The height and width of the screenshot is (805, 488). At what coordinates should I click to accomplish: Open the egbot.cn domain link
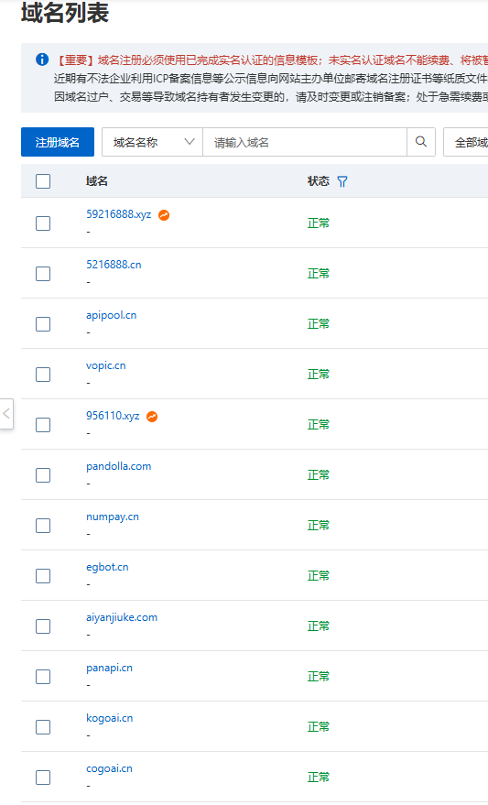pos(107,567)
